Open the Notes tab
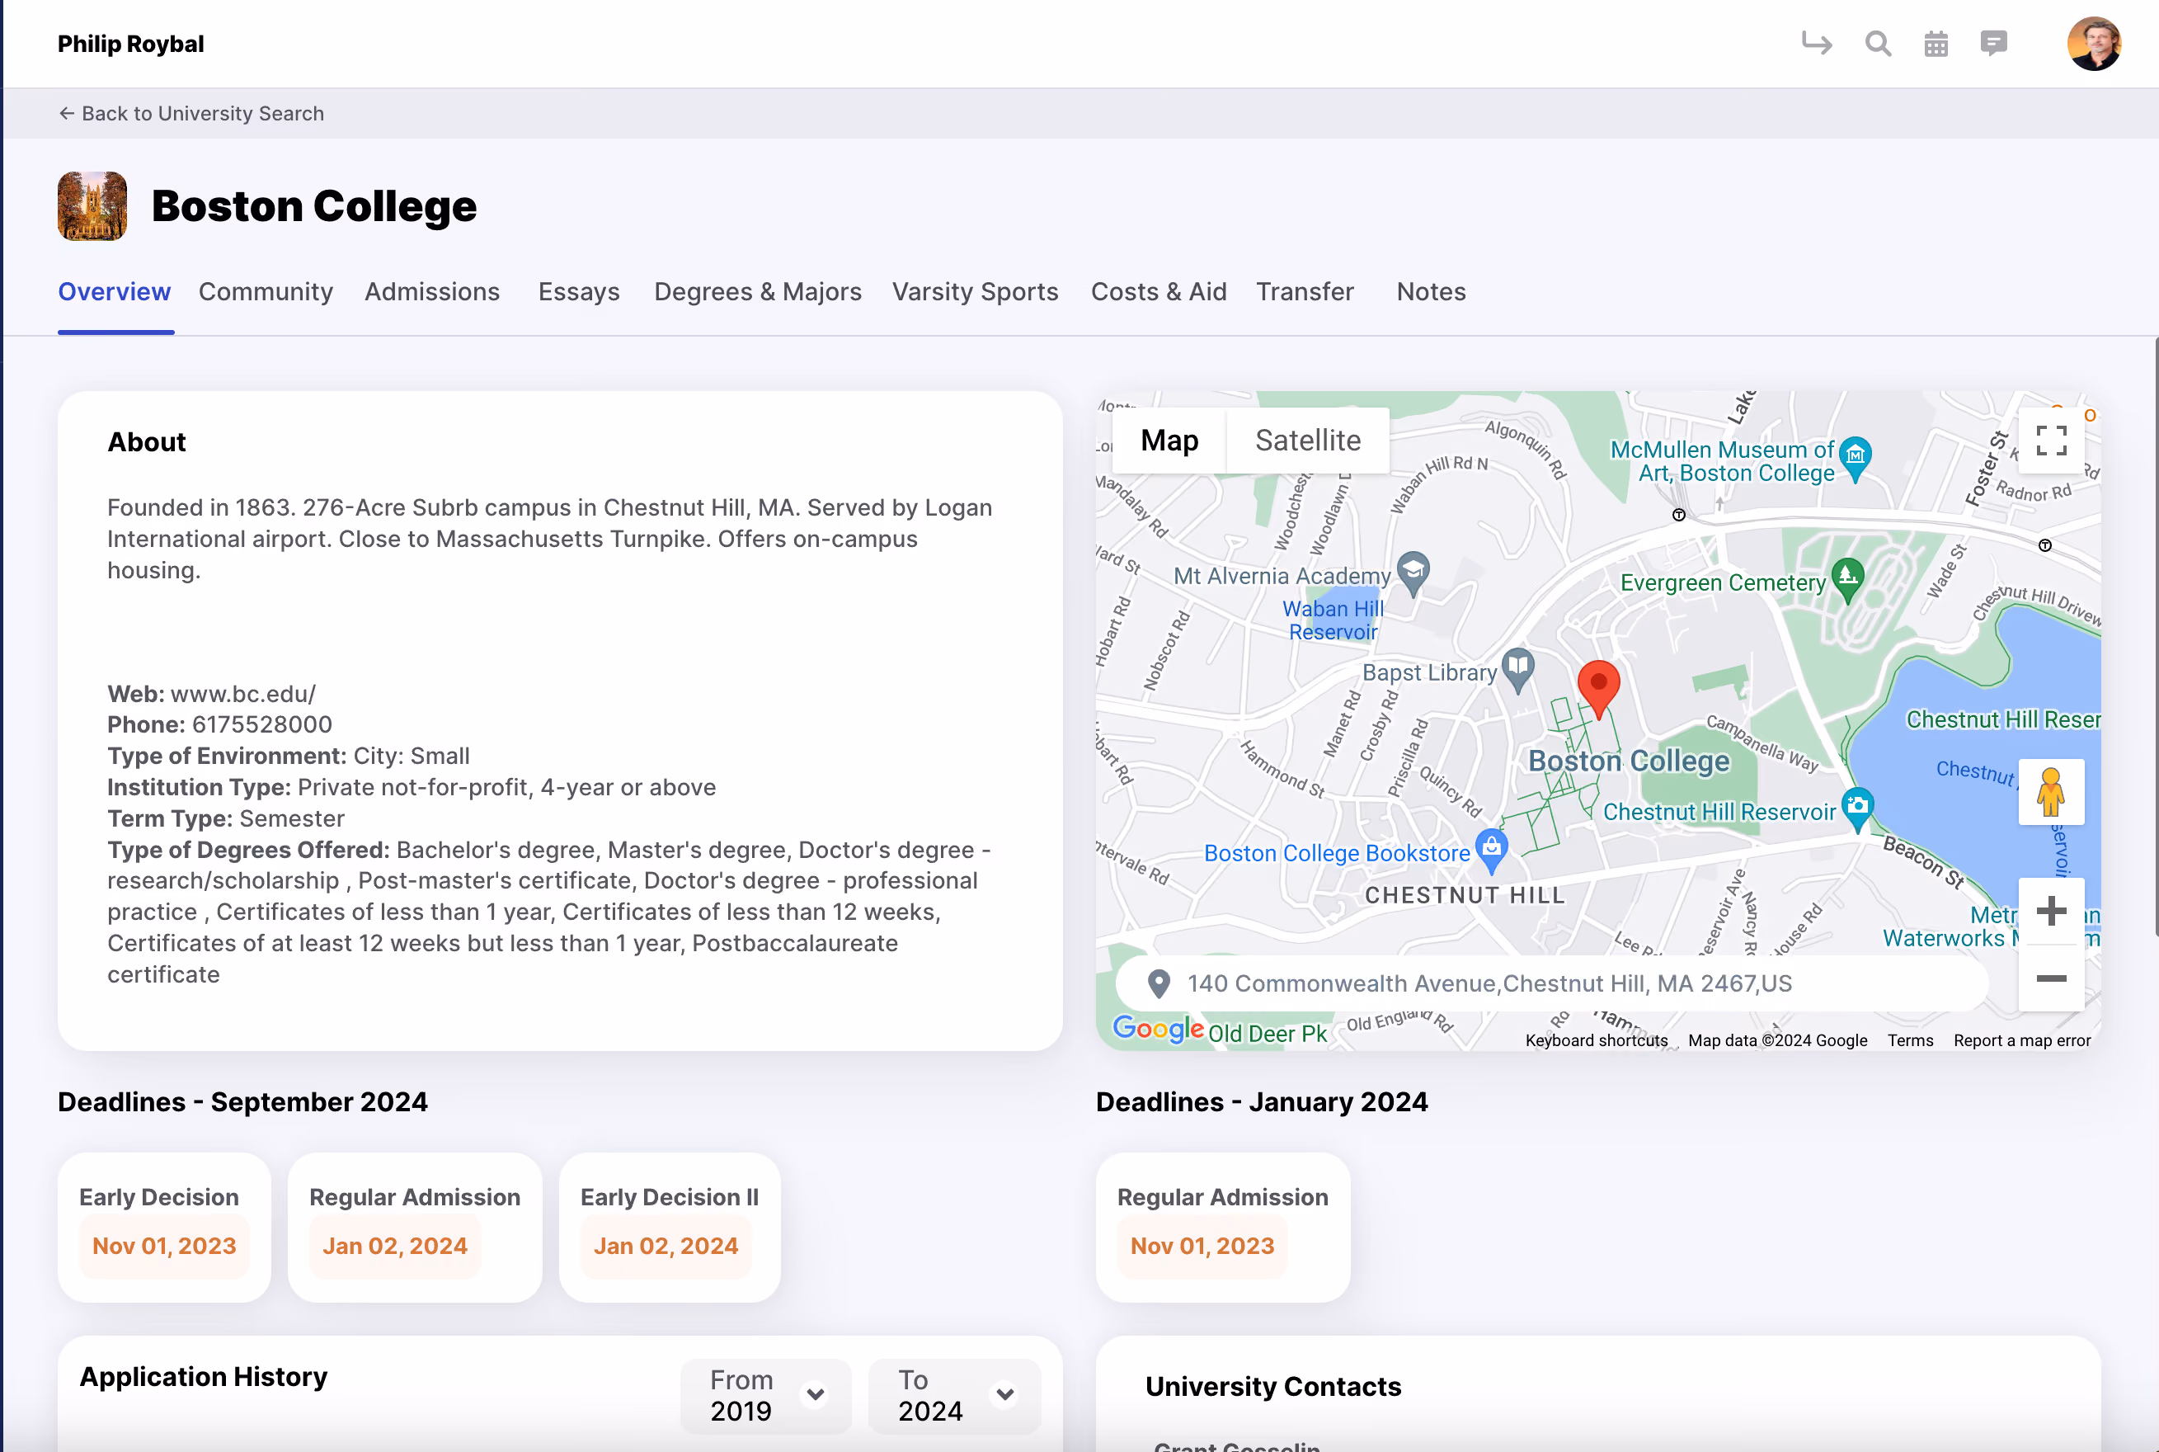The height and width of the screenshot is (1452, 2159). 1432,292
